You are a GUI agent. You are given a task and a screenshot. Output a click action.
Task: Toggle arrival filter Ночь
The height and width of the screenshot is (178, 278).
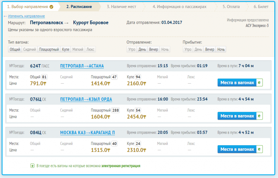221,49
